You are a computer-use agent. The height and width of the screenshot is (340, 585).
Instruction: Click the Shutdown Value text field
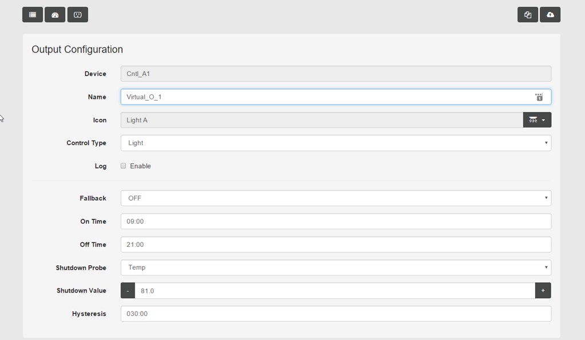[335, 291]
